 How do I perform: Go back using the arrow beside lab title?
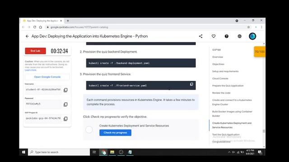27,36
